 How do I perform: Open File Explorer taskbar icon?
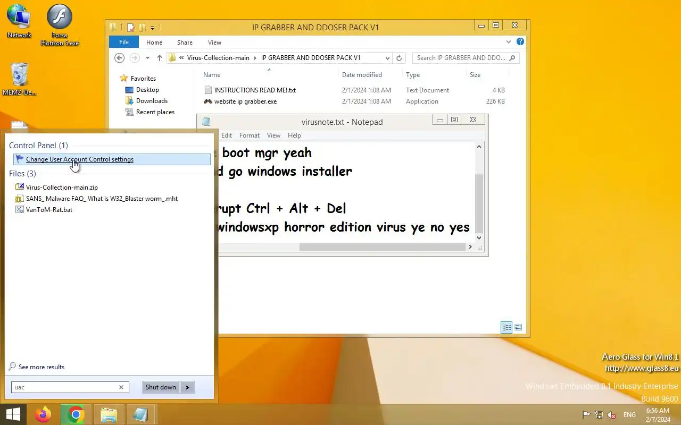click(109, 414)
